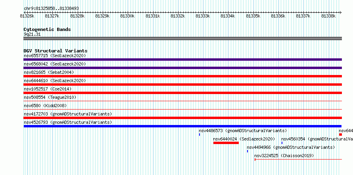Click the 81334k ruler tick label

tap(228, 16)
